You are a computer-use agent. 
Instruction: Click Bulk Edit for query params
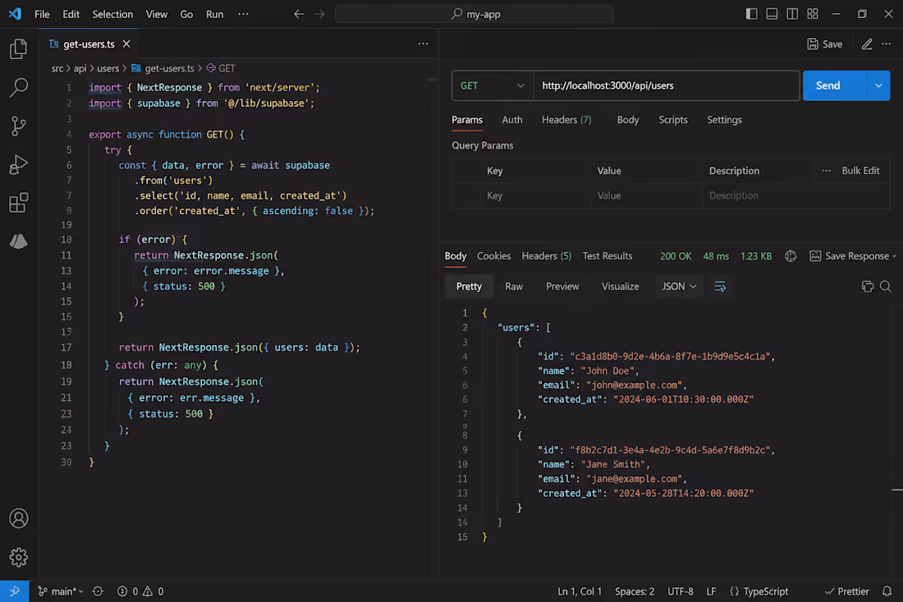860,171
